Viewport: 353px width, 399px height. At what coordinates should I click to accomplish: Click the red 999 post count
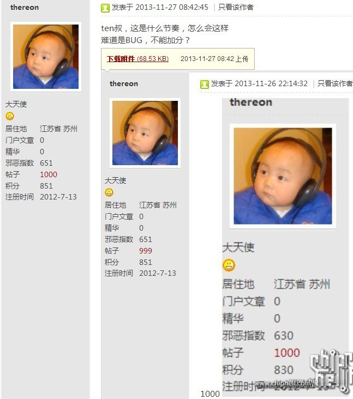(x=146, y=251)
